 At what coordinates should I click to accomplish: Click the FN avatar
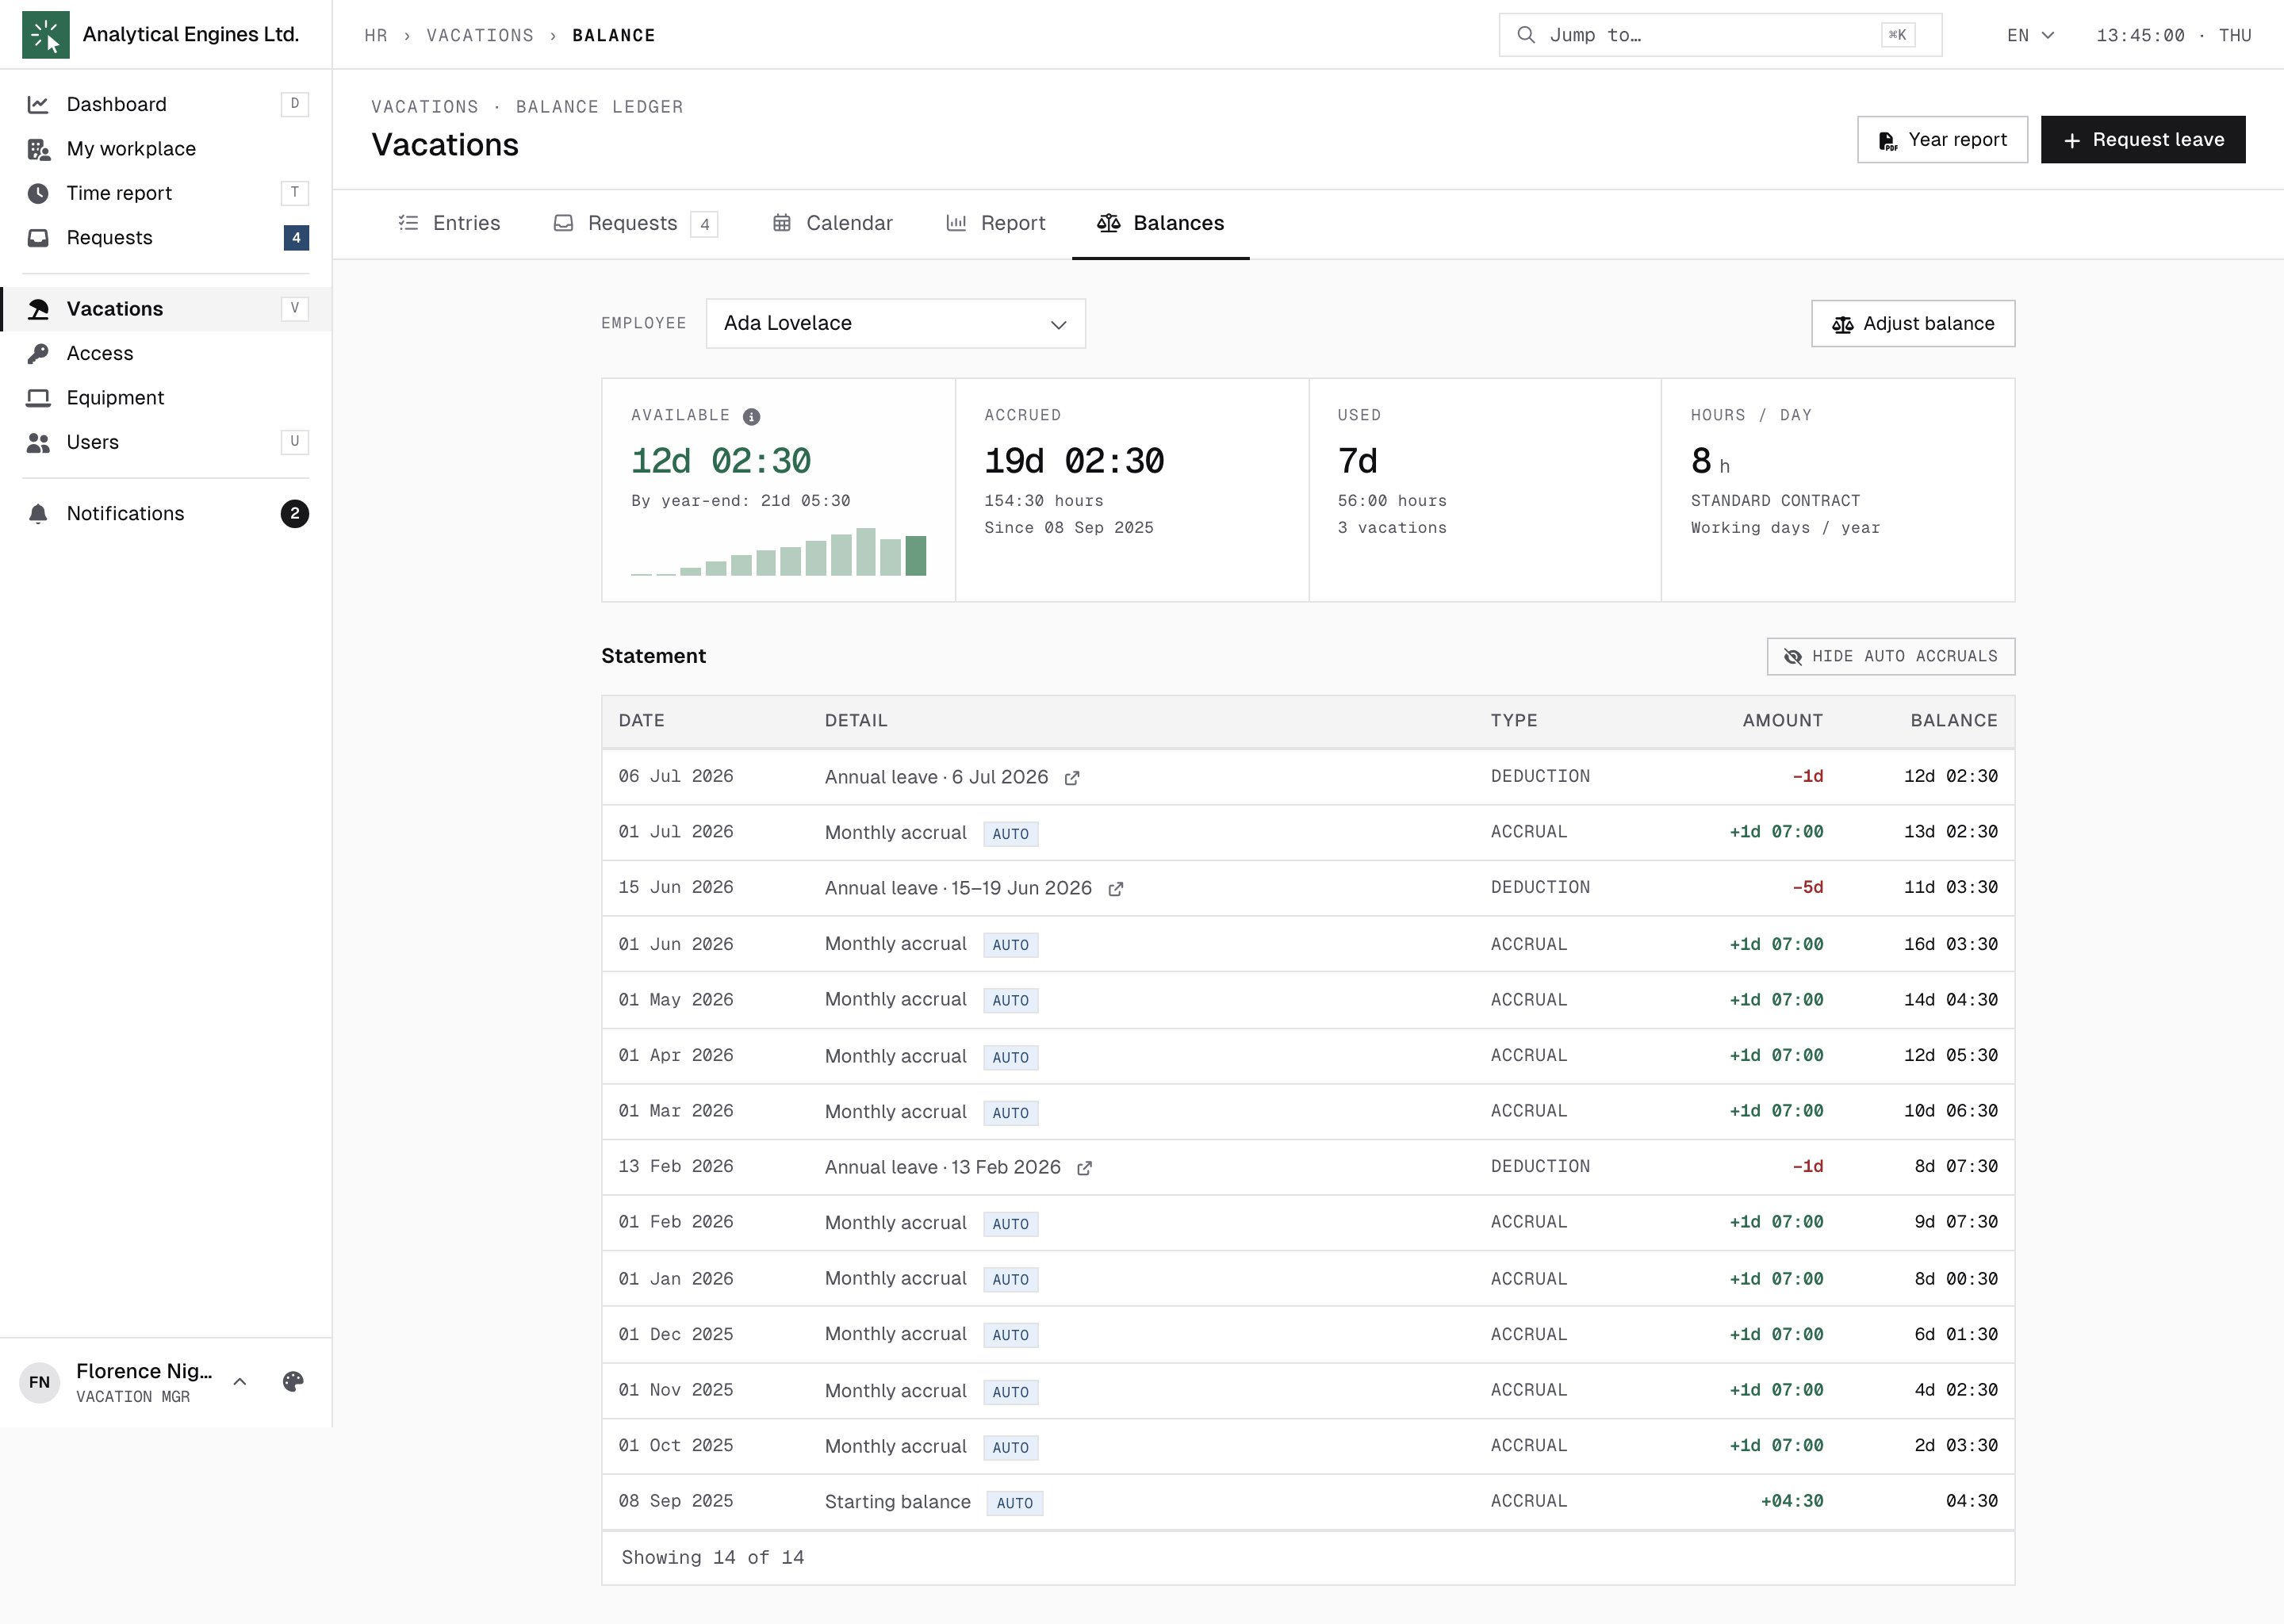click(40, 1382)
